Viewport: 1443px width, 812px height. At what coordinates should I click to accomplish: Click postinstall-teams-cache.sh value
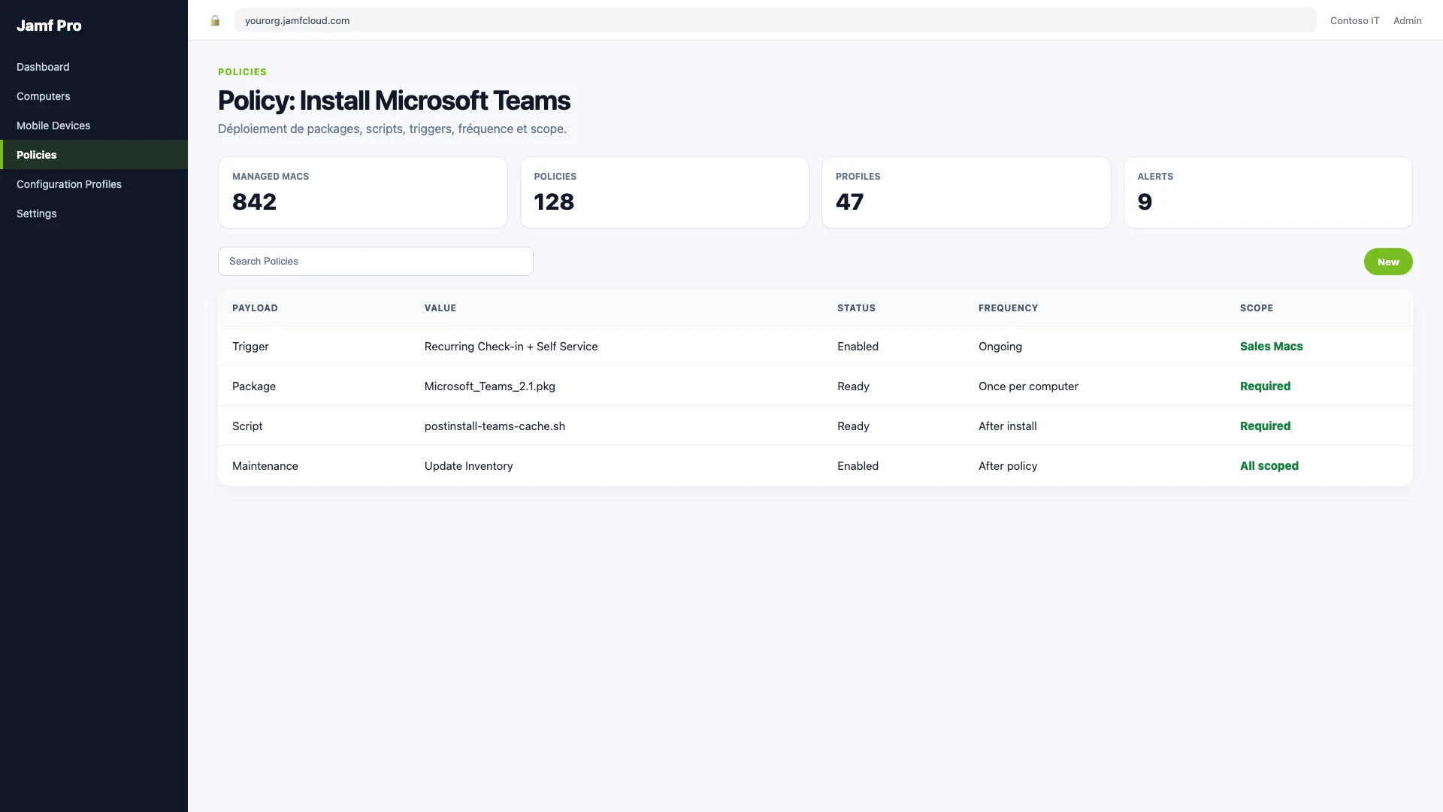(495, 426)
